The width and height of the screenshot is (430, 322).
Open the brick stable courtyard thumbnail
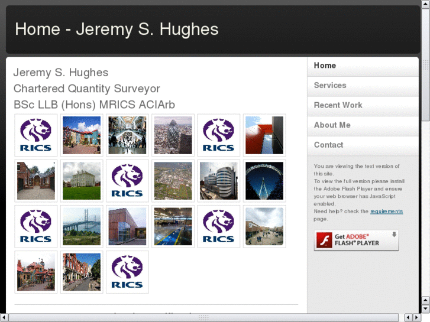[36, 181]
